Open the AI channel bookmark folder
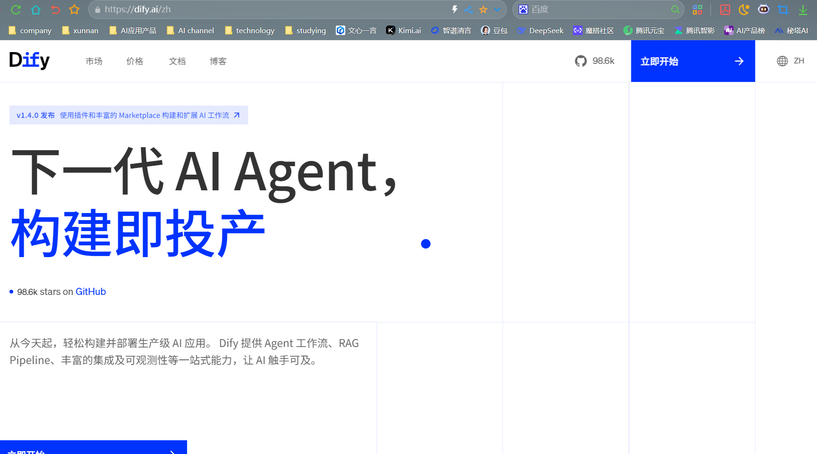 pyautogui.click(x=190, y=30)
